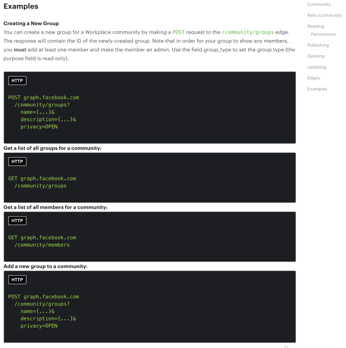Image resolution: width=346 pixels, height=348 pixels.
Task: Open the Path /community sidebar entry
Action: [325, 15]
